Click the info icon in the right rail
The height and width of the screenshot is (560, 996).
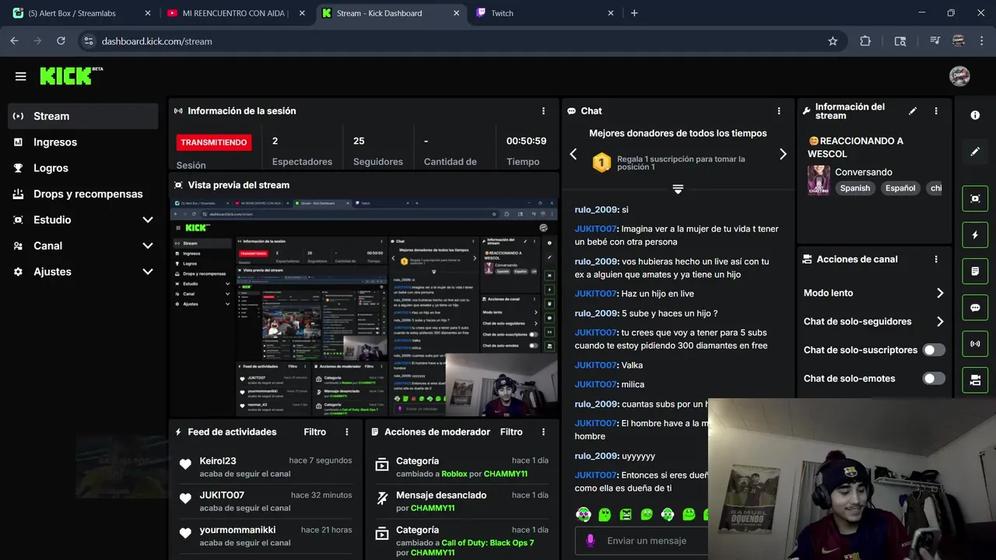(x=975, y=115)
